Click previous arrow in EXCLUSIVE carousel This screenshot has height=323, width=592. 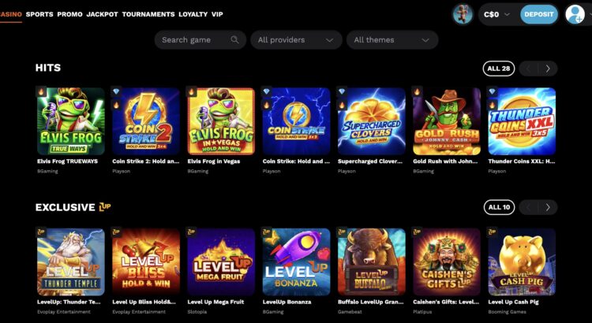click(528, 207)
